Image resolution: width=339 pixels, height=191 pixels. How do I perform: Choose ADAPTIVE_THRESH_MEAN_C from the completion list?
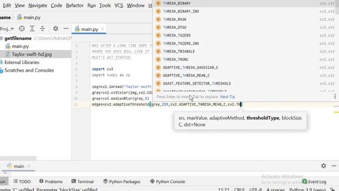244,75
